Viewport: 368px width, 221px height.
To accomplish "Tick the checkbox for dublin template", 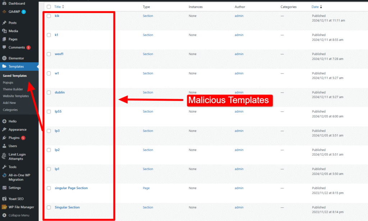I will [49, 93].
